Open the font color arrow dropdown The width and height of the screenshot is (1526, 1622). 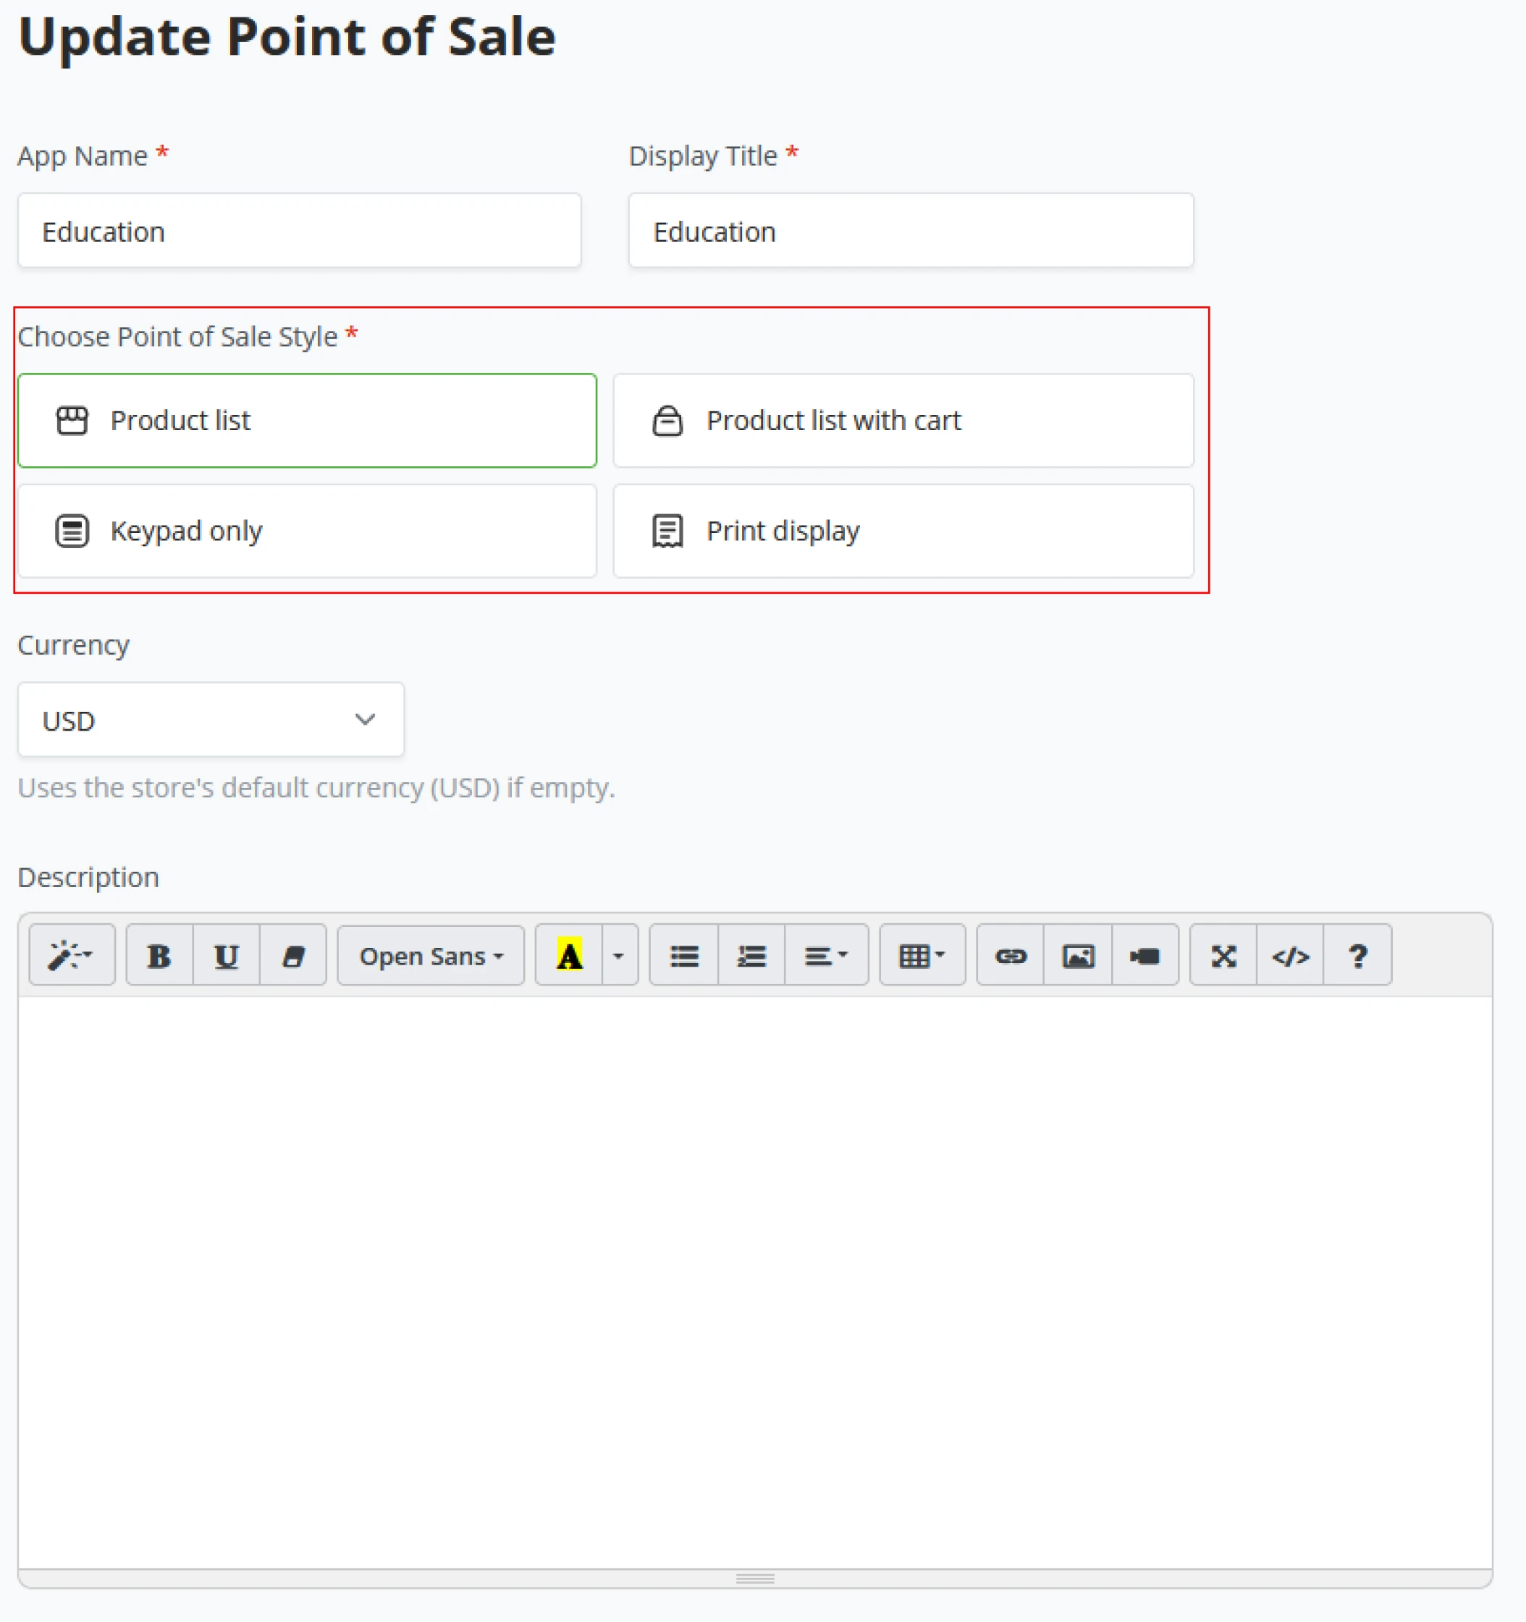[x=619, y=955]
